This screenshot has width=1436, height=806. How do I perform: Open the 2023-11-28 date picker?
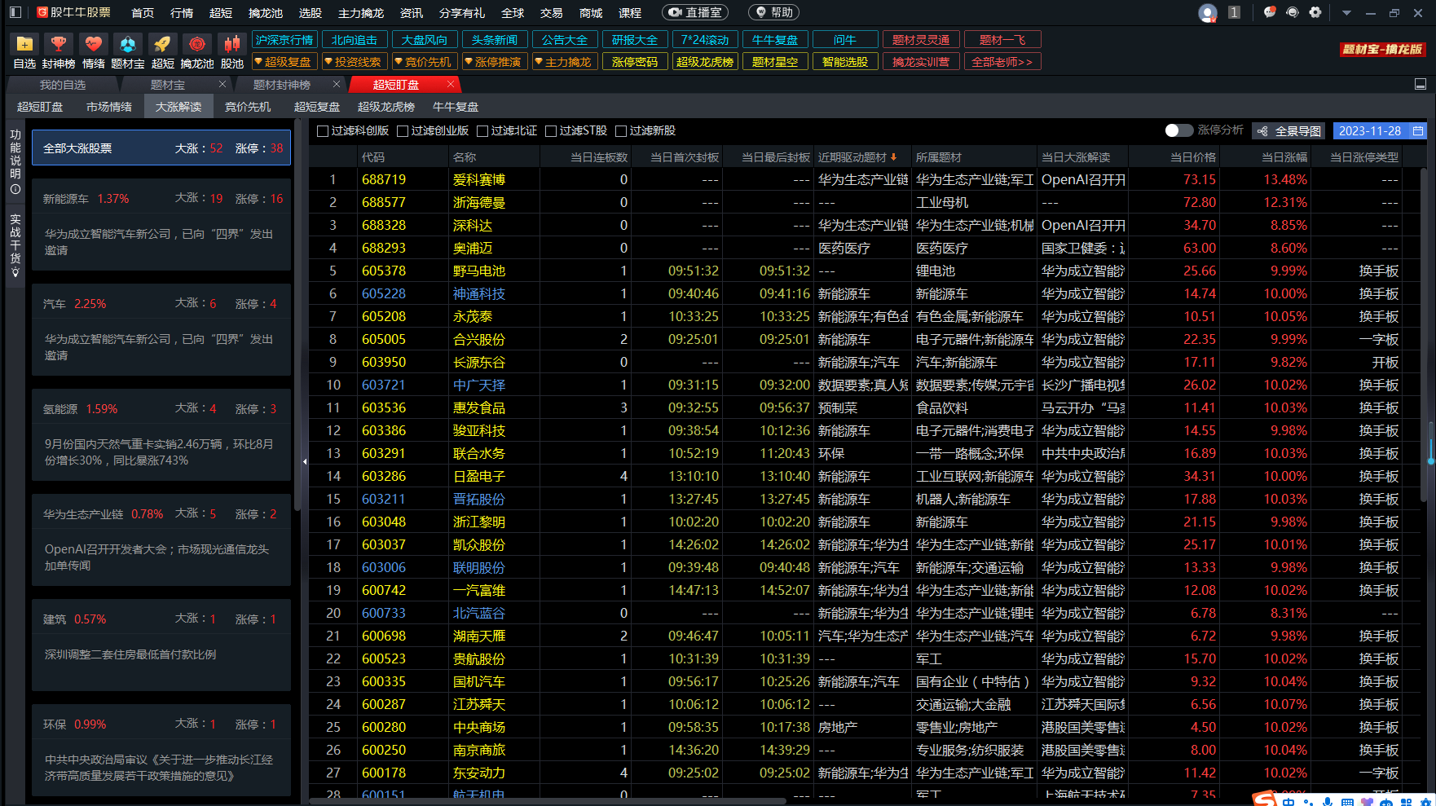(x=1380, y=131)
